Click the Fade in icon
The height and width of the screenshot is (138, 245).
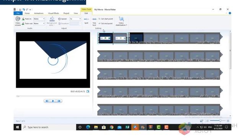23,19
